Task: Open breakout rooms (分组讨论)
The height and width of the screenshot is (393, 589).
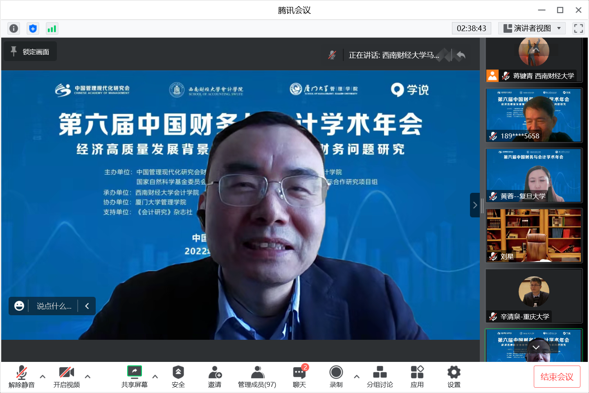Action: (x=380, y=377)
